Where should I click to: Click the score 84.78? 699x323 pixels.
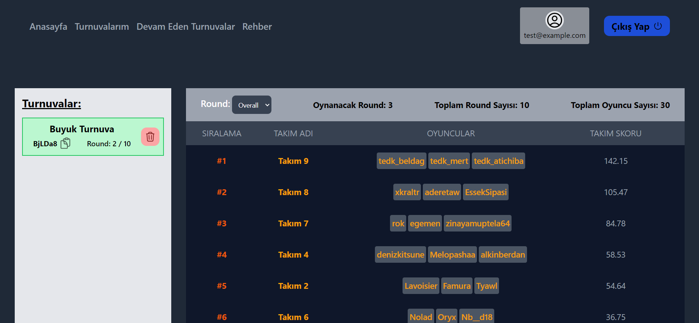tap(616, 223)
